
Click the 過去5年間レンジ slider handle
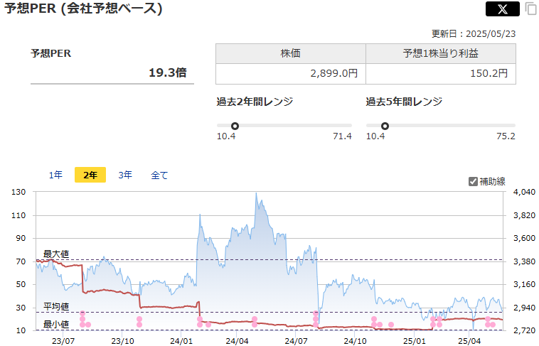[385, 126]
